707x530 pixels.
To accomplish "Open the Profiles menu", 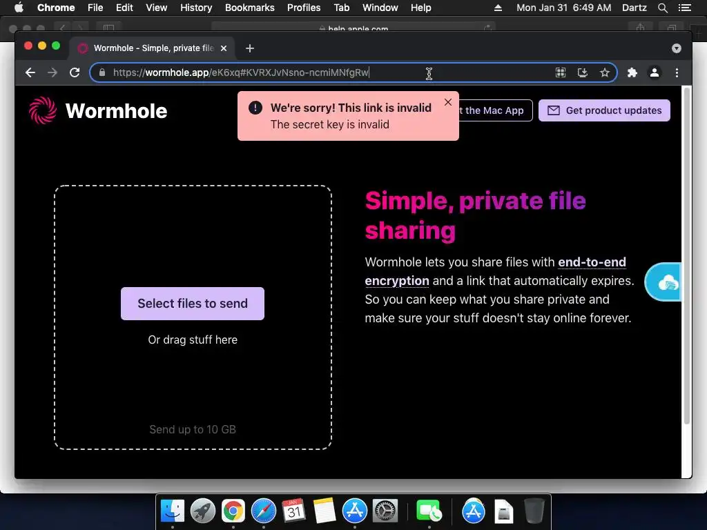I will click(x=304, y=8).
